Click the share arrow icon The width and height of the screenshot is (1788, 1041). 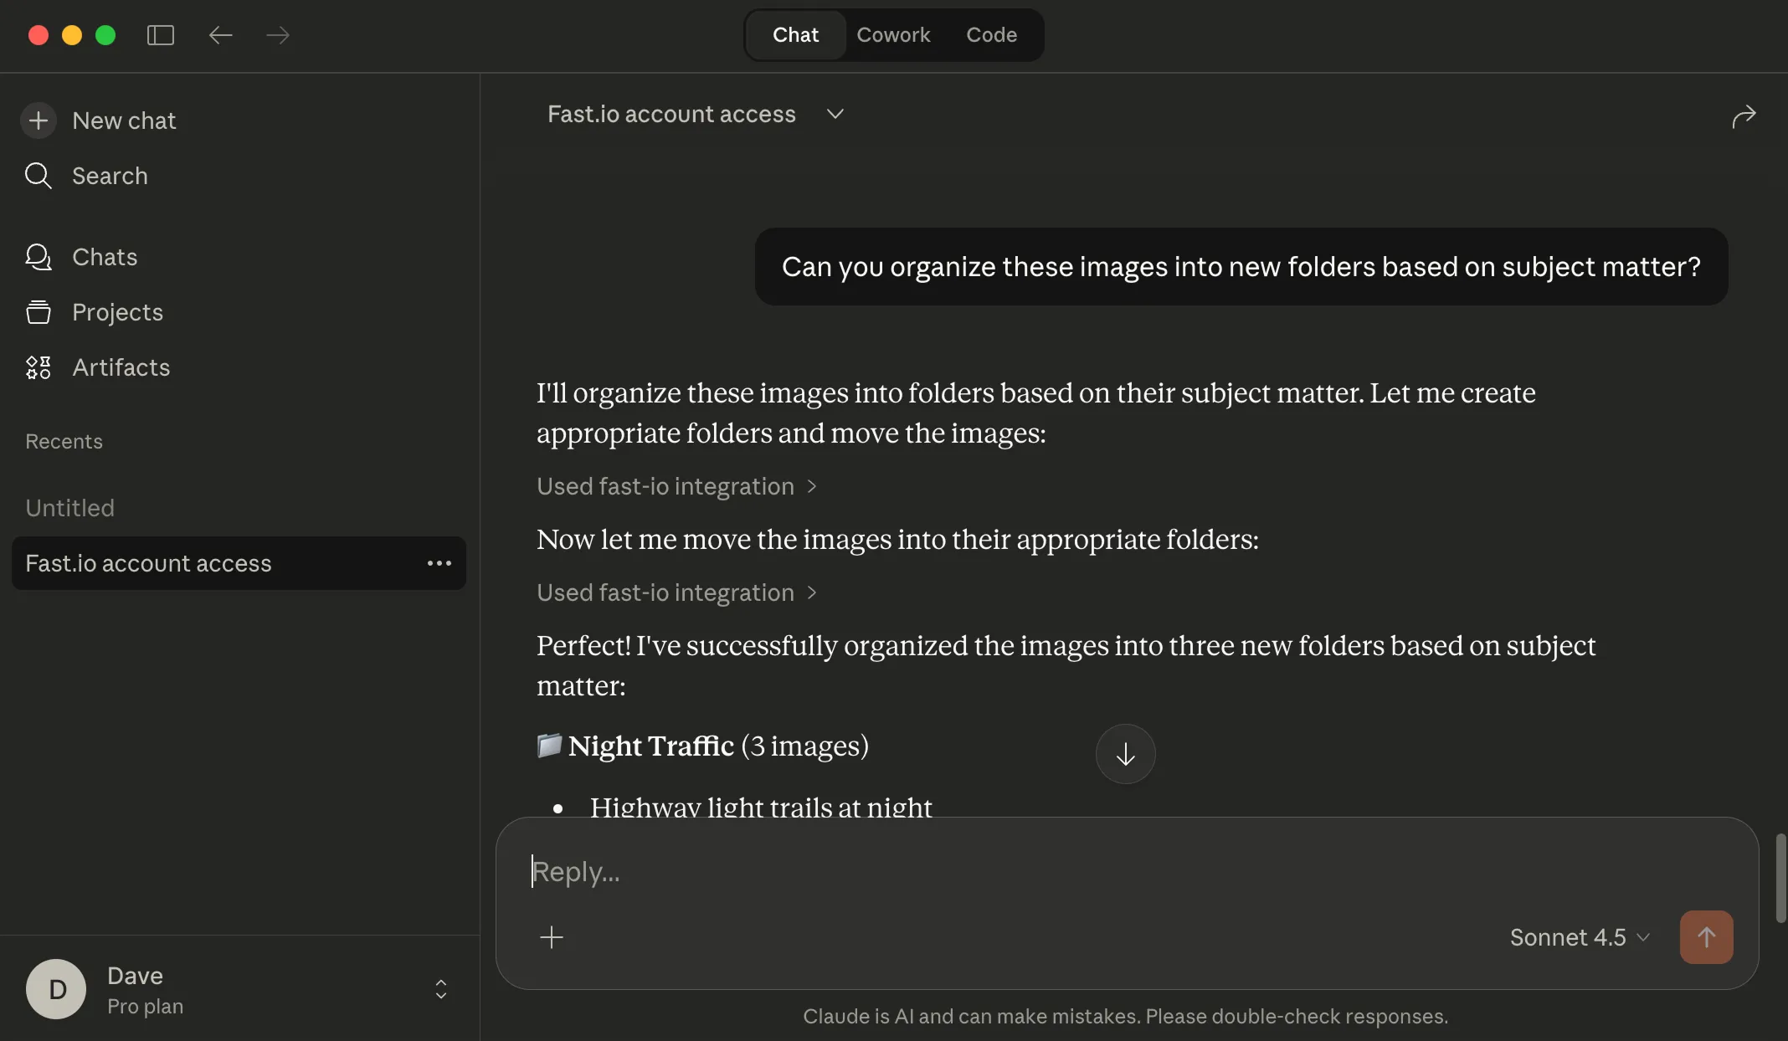coord(1744,115)
